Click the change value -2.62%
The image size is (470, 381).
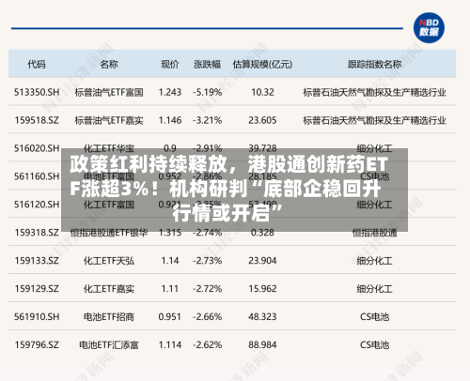point(207,345)
